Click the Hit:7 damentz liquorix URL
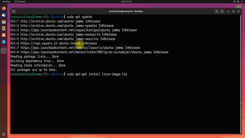Viewport: 245px width, 138px height. coord(67,48)
